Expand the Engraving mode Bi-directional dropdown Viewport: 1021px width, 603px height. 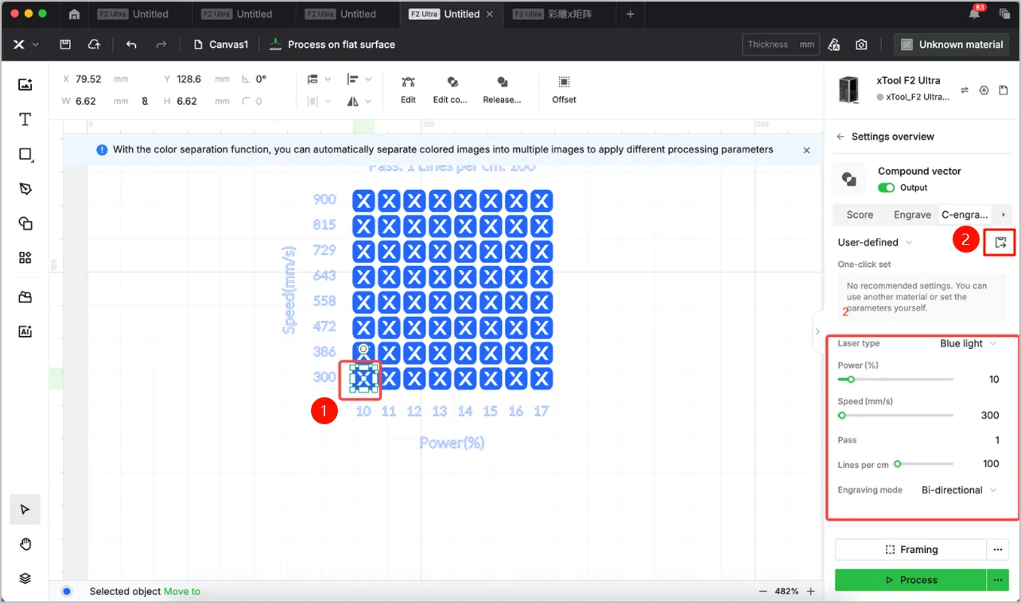[x=959, y=490]
